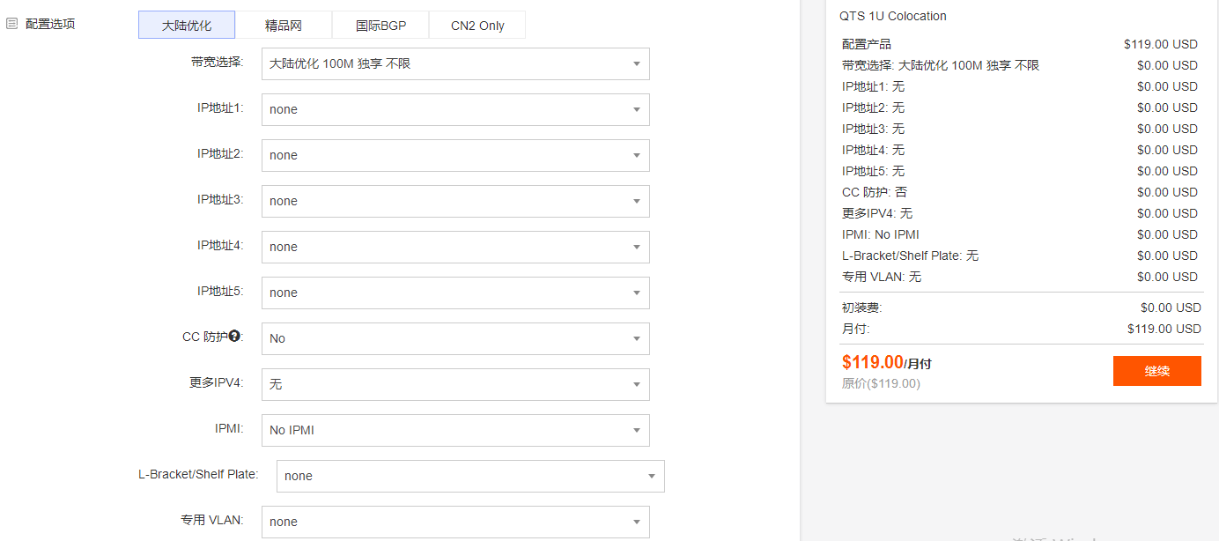Click the QTS 1U Colocation title

tap(894, 16)
